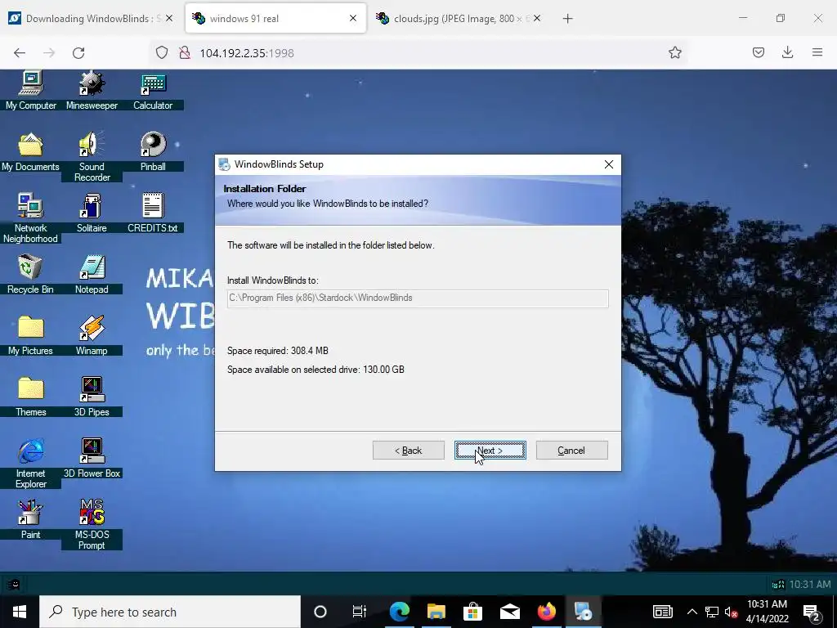Go Back in WindowBlinds Setup

[409, 451]
